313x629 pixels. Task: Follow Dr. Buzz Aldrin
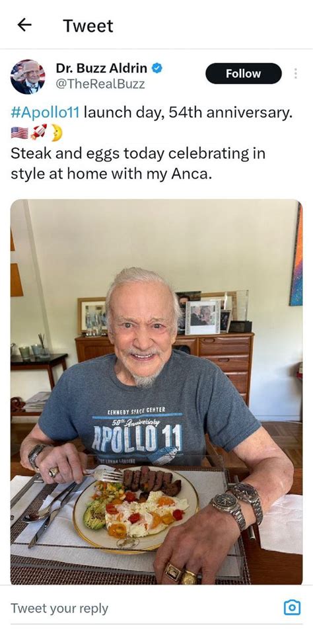(244, 73)
